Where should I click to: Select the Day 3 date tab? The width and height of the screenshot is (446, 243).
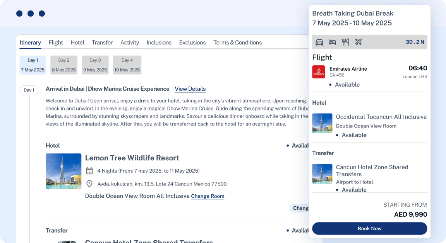pos(95,65)
